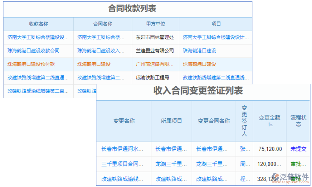This screenshot has height=187, width=312.
Task: Click the 泛普软件 company logo watermark
Action: tap(286, 175)
